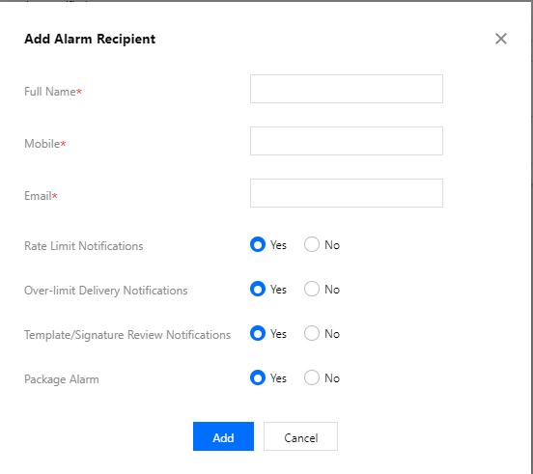This screenshot has height=474, width=533.
Task: Click the Cancel button
Action: 301,436
